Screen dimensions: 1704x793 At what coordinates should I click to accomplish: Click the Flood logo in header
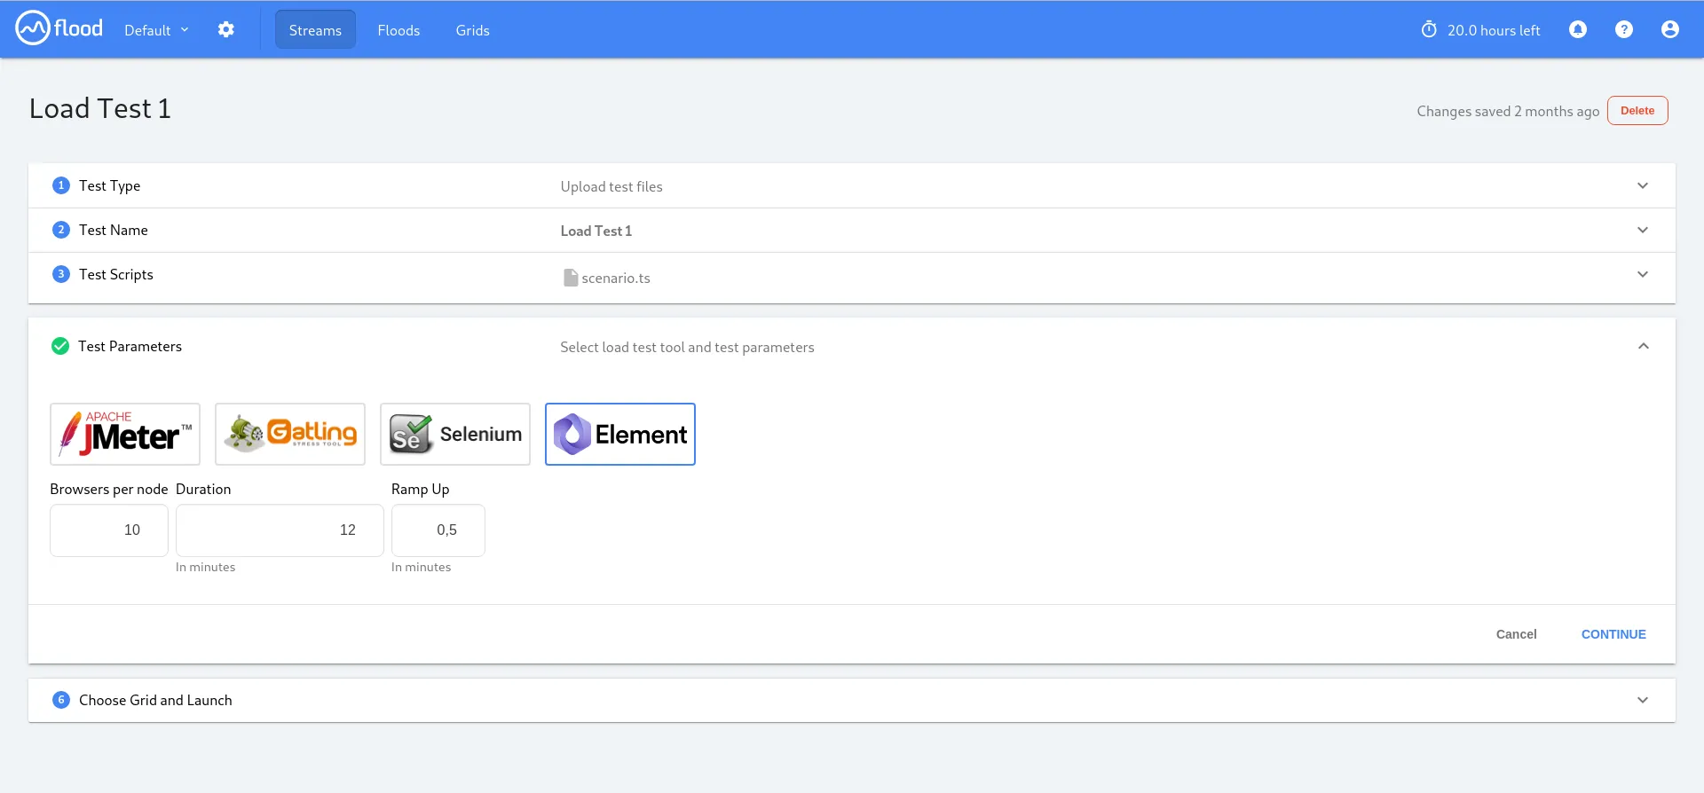tap(59, 28)
